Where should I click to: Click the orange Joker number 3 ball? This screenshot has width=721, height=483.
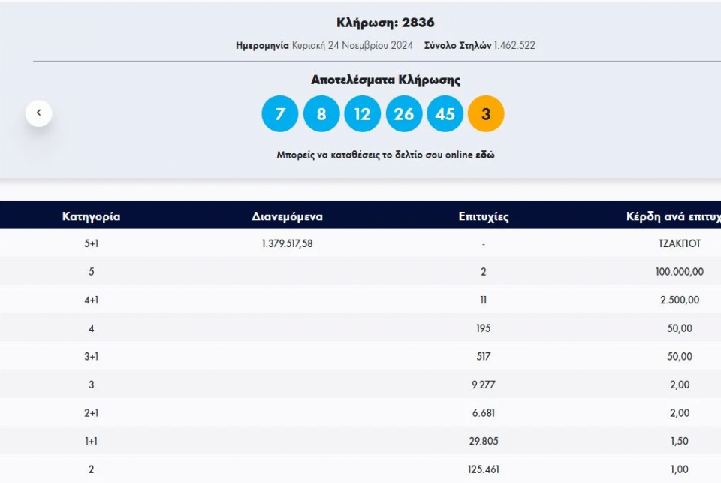[x=486, y=114]
